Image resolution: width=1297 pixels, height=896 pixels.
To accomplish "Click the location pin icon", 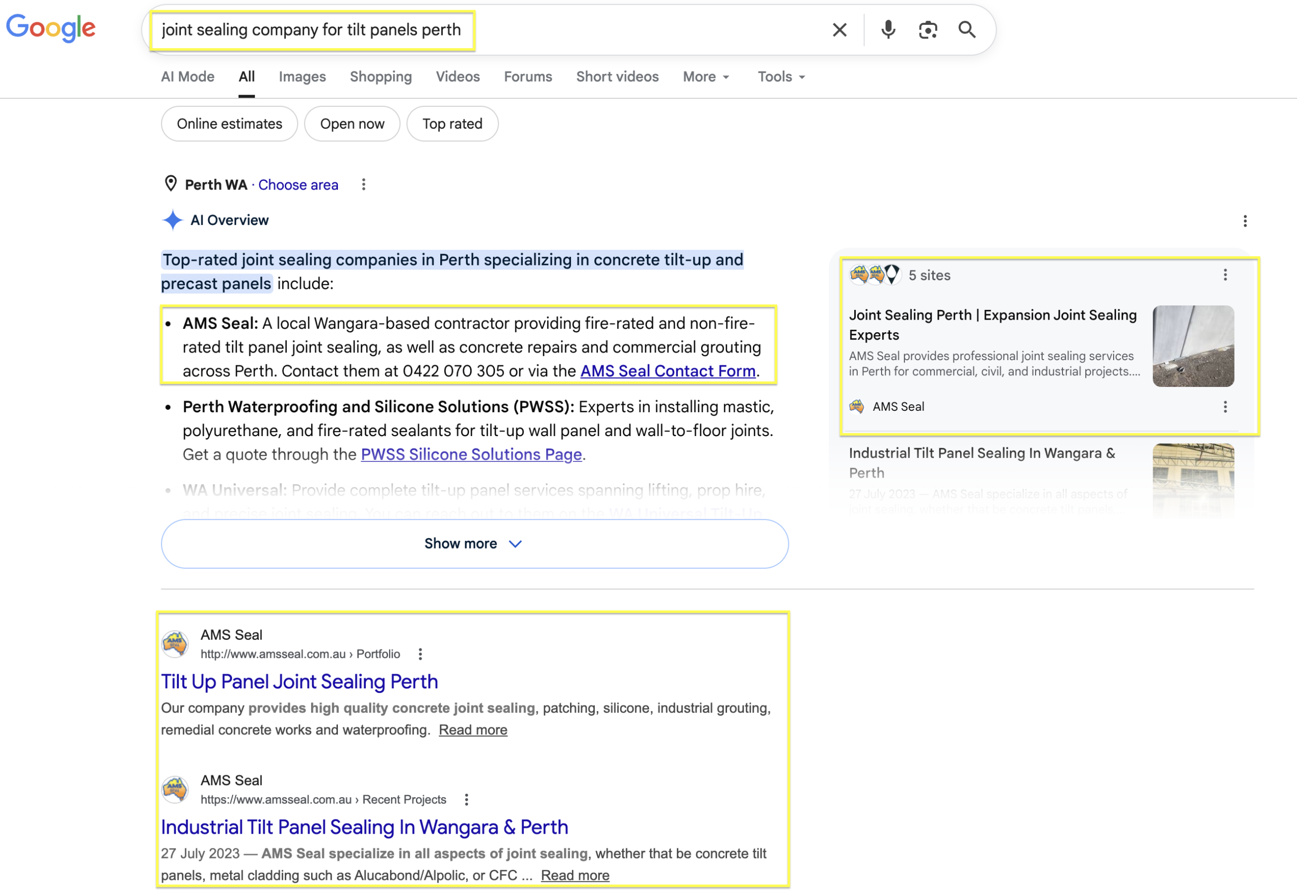I will (171, 183).
